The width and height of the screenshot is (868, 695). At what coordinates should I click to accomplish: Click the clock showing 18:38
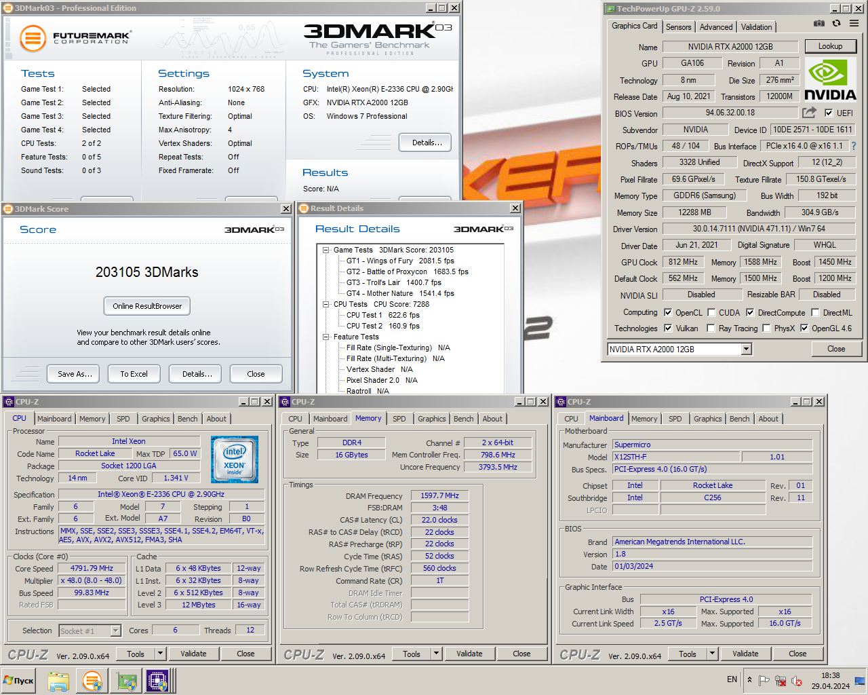[x=830, y=675]
